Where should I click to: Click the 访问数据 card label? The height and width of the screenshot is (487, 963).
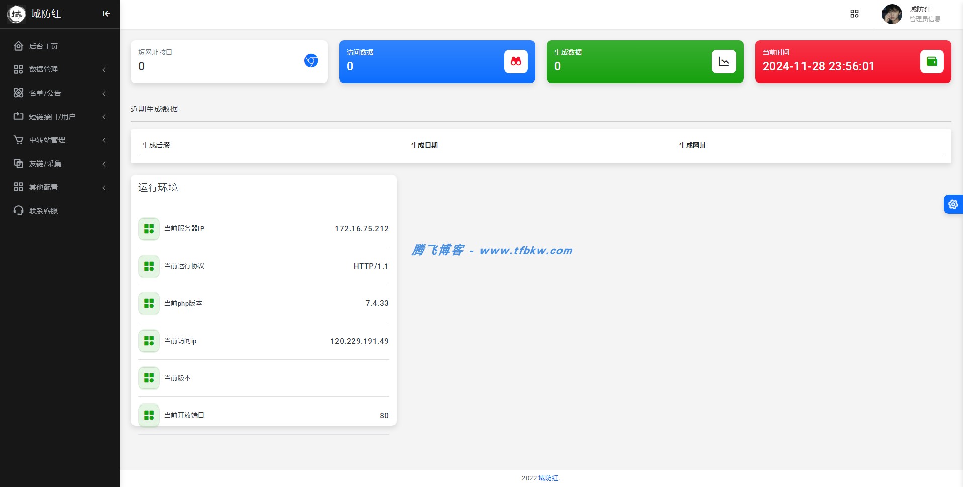[360, 52]
